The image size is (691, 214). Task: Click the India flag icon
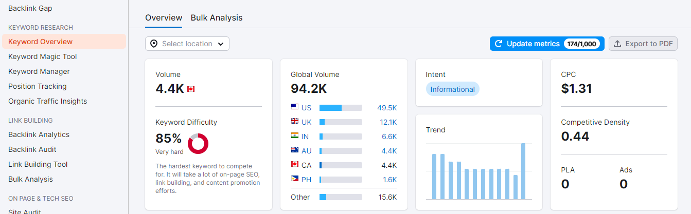coord(295,136)
